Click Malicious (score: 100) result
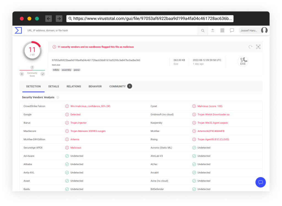Screen dimensions: 282x206 [x=210, y=106]
